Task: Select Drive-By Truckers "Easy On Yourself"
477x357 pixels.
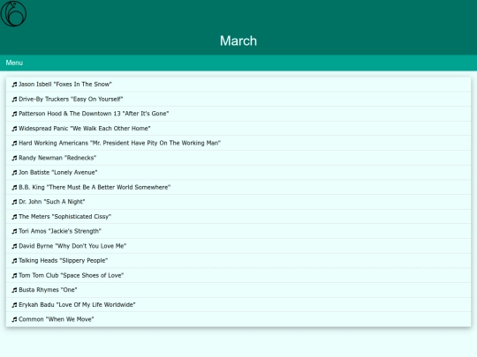Action: [x=238, y=100]
